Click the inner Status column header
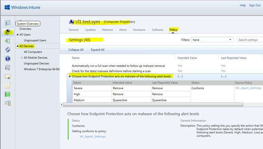263x149 pixels. pyautogui.click(x=195, y=83)
